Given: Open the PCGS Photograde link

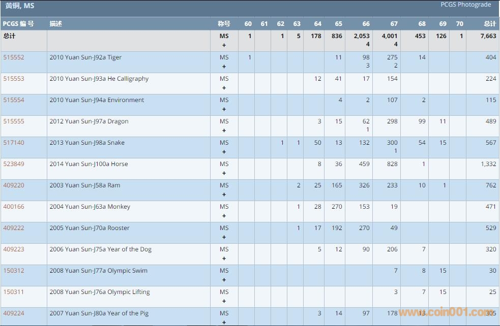Looking at the screenshot, I should [465, 5].
